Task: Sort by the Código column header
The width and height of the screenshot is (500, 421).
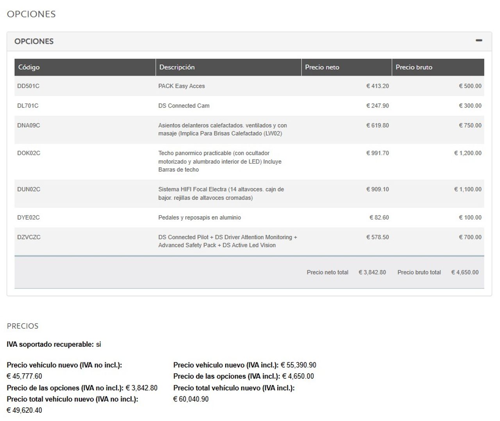Action: pyautogui.click(x=29, y=67)
